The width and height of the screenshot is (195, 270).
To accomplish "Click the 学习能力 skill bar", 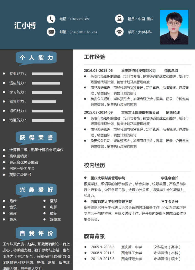I will [47, 92].
